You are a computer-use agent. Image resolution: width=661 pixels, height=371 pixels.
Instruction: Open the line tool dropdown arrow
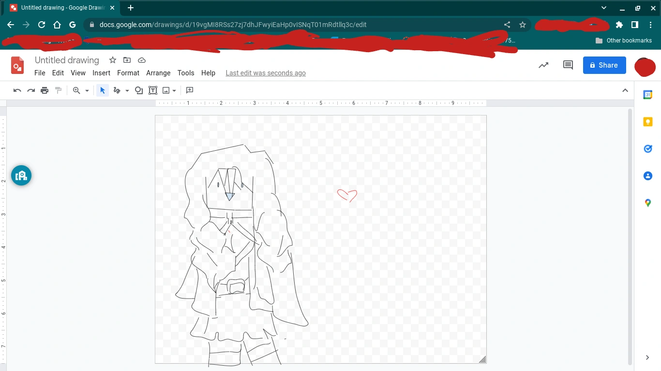tap(127, 90)
